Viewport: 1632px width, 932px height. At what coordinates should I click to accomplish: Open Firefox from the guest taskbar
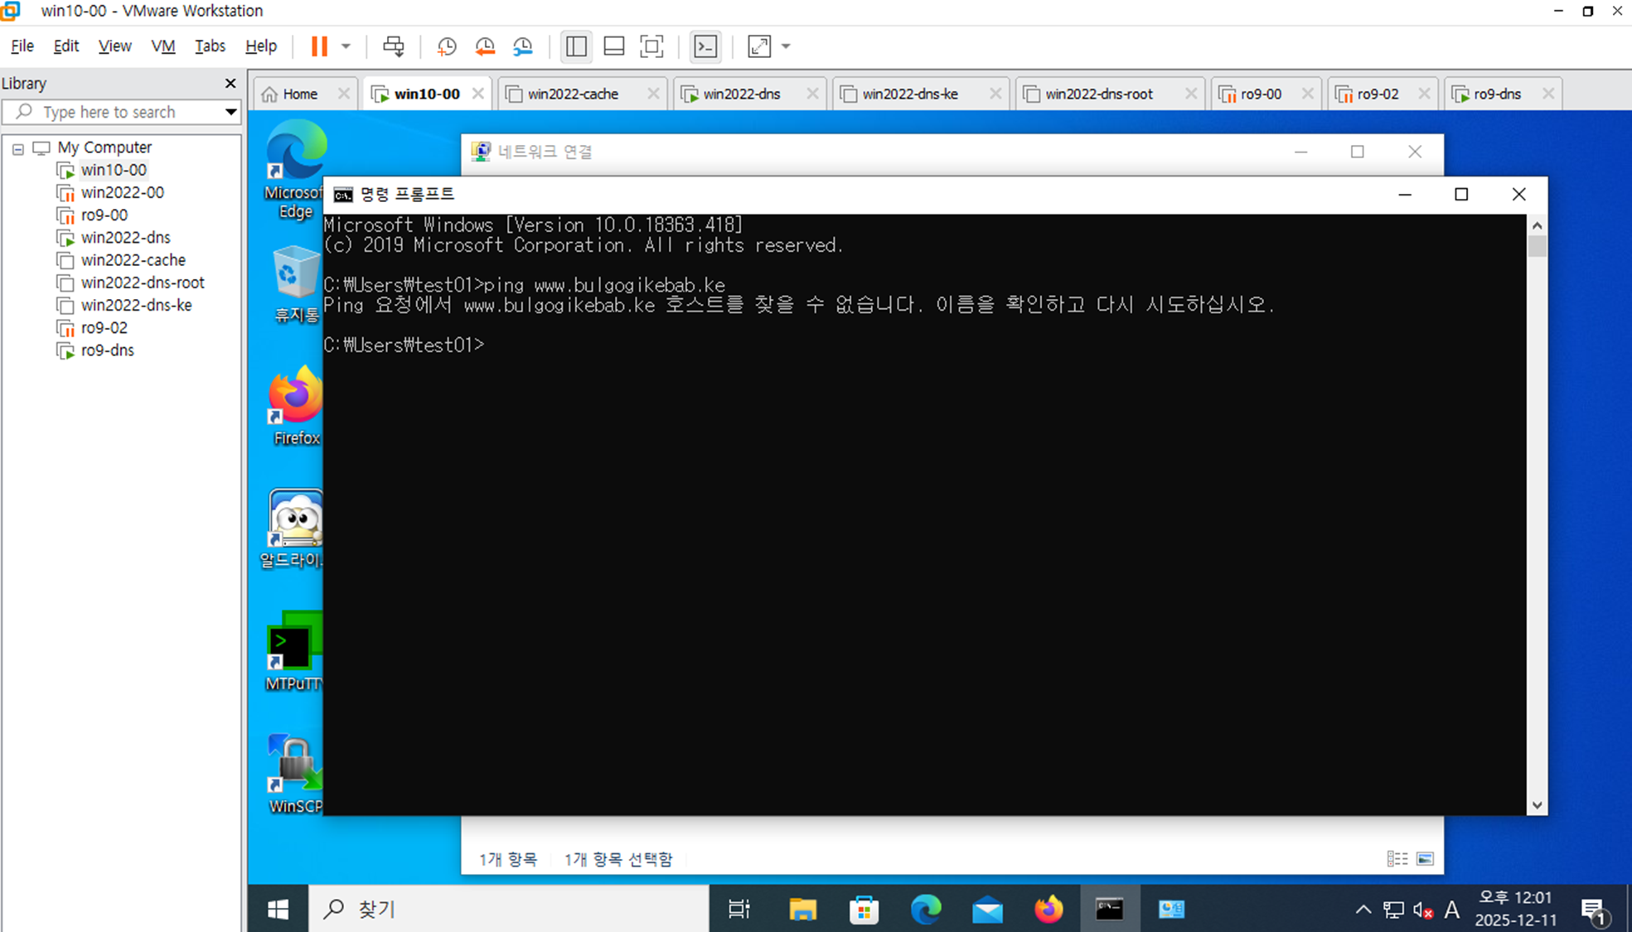(1048, 910)
